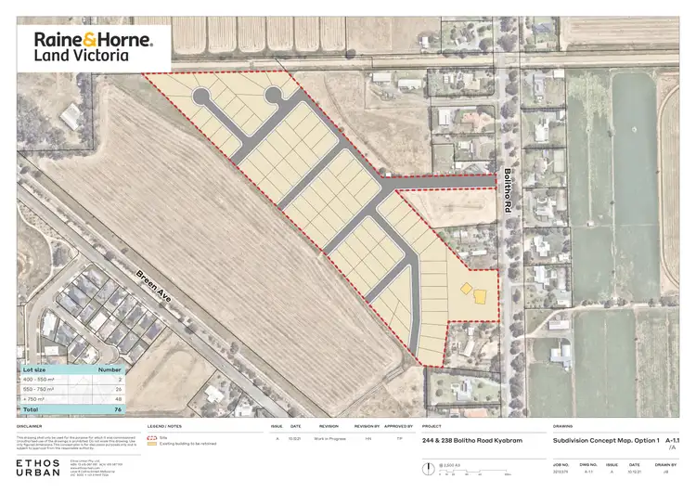Click the scale bar graphic
This screenshot has height=492, width=696.
point(475,473)
